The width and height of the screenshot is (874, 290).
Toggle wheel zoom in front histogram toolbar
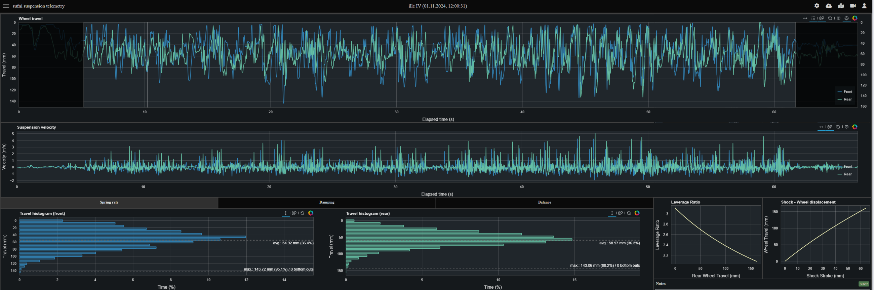pos(294,213)
